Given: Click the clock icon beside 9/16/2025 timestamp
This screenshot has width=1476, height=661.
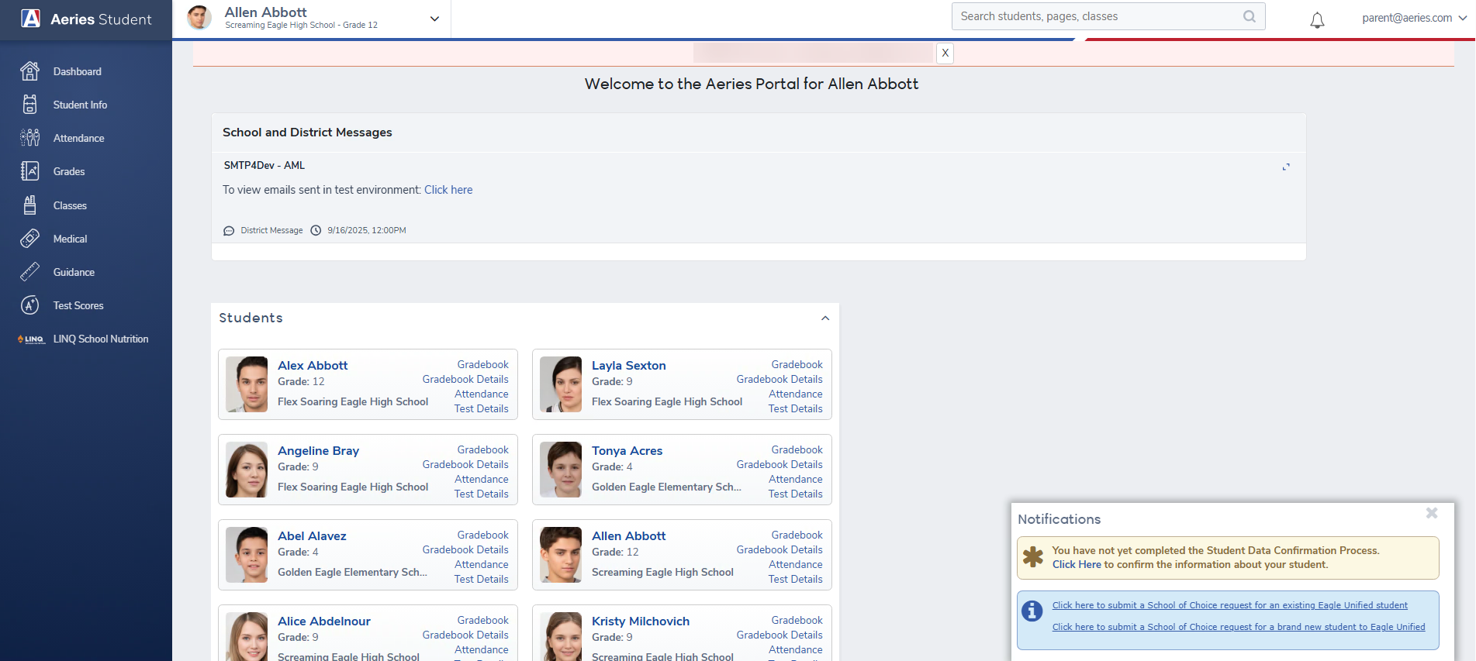Looking at the screenshot, I should pyautogui.click(x=316, y=230).
